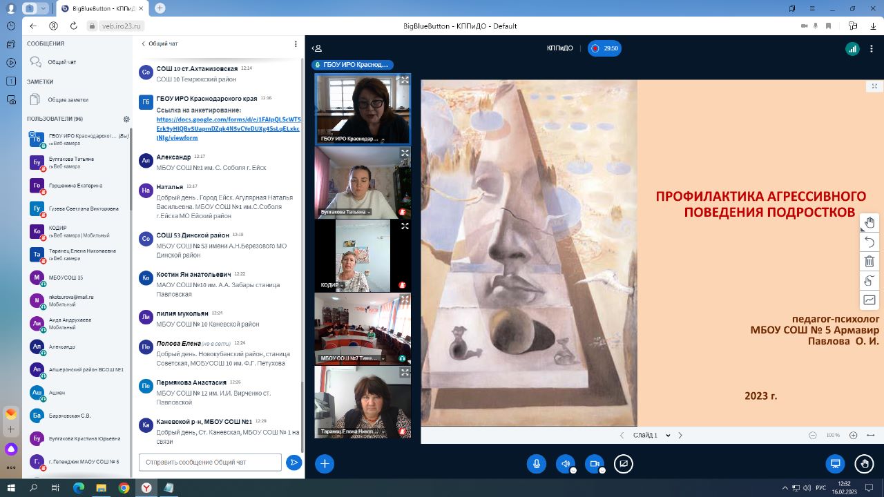Open Общий чат in the messages sidebar
884x497 pixels.
[61, 62]
